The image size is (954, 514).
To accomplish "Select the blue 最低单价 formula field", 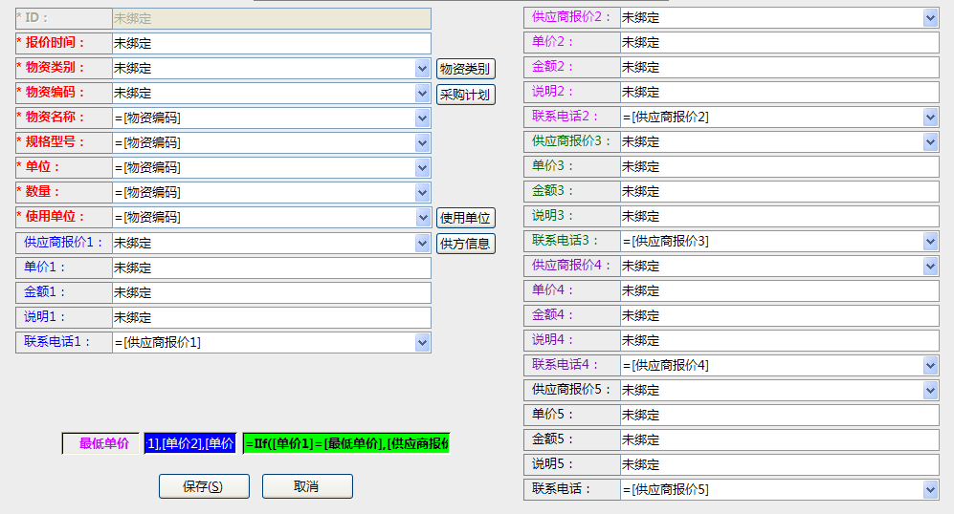I will (x=189, y=443).
